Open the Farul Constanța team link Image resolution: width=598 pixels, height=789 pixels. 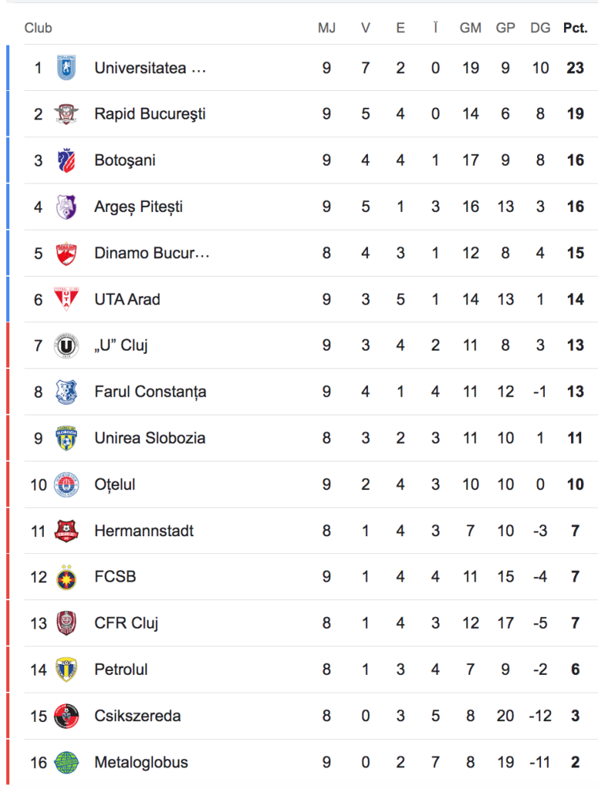pyautogui.click(x=150, y=391)
